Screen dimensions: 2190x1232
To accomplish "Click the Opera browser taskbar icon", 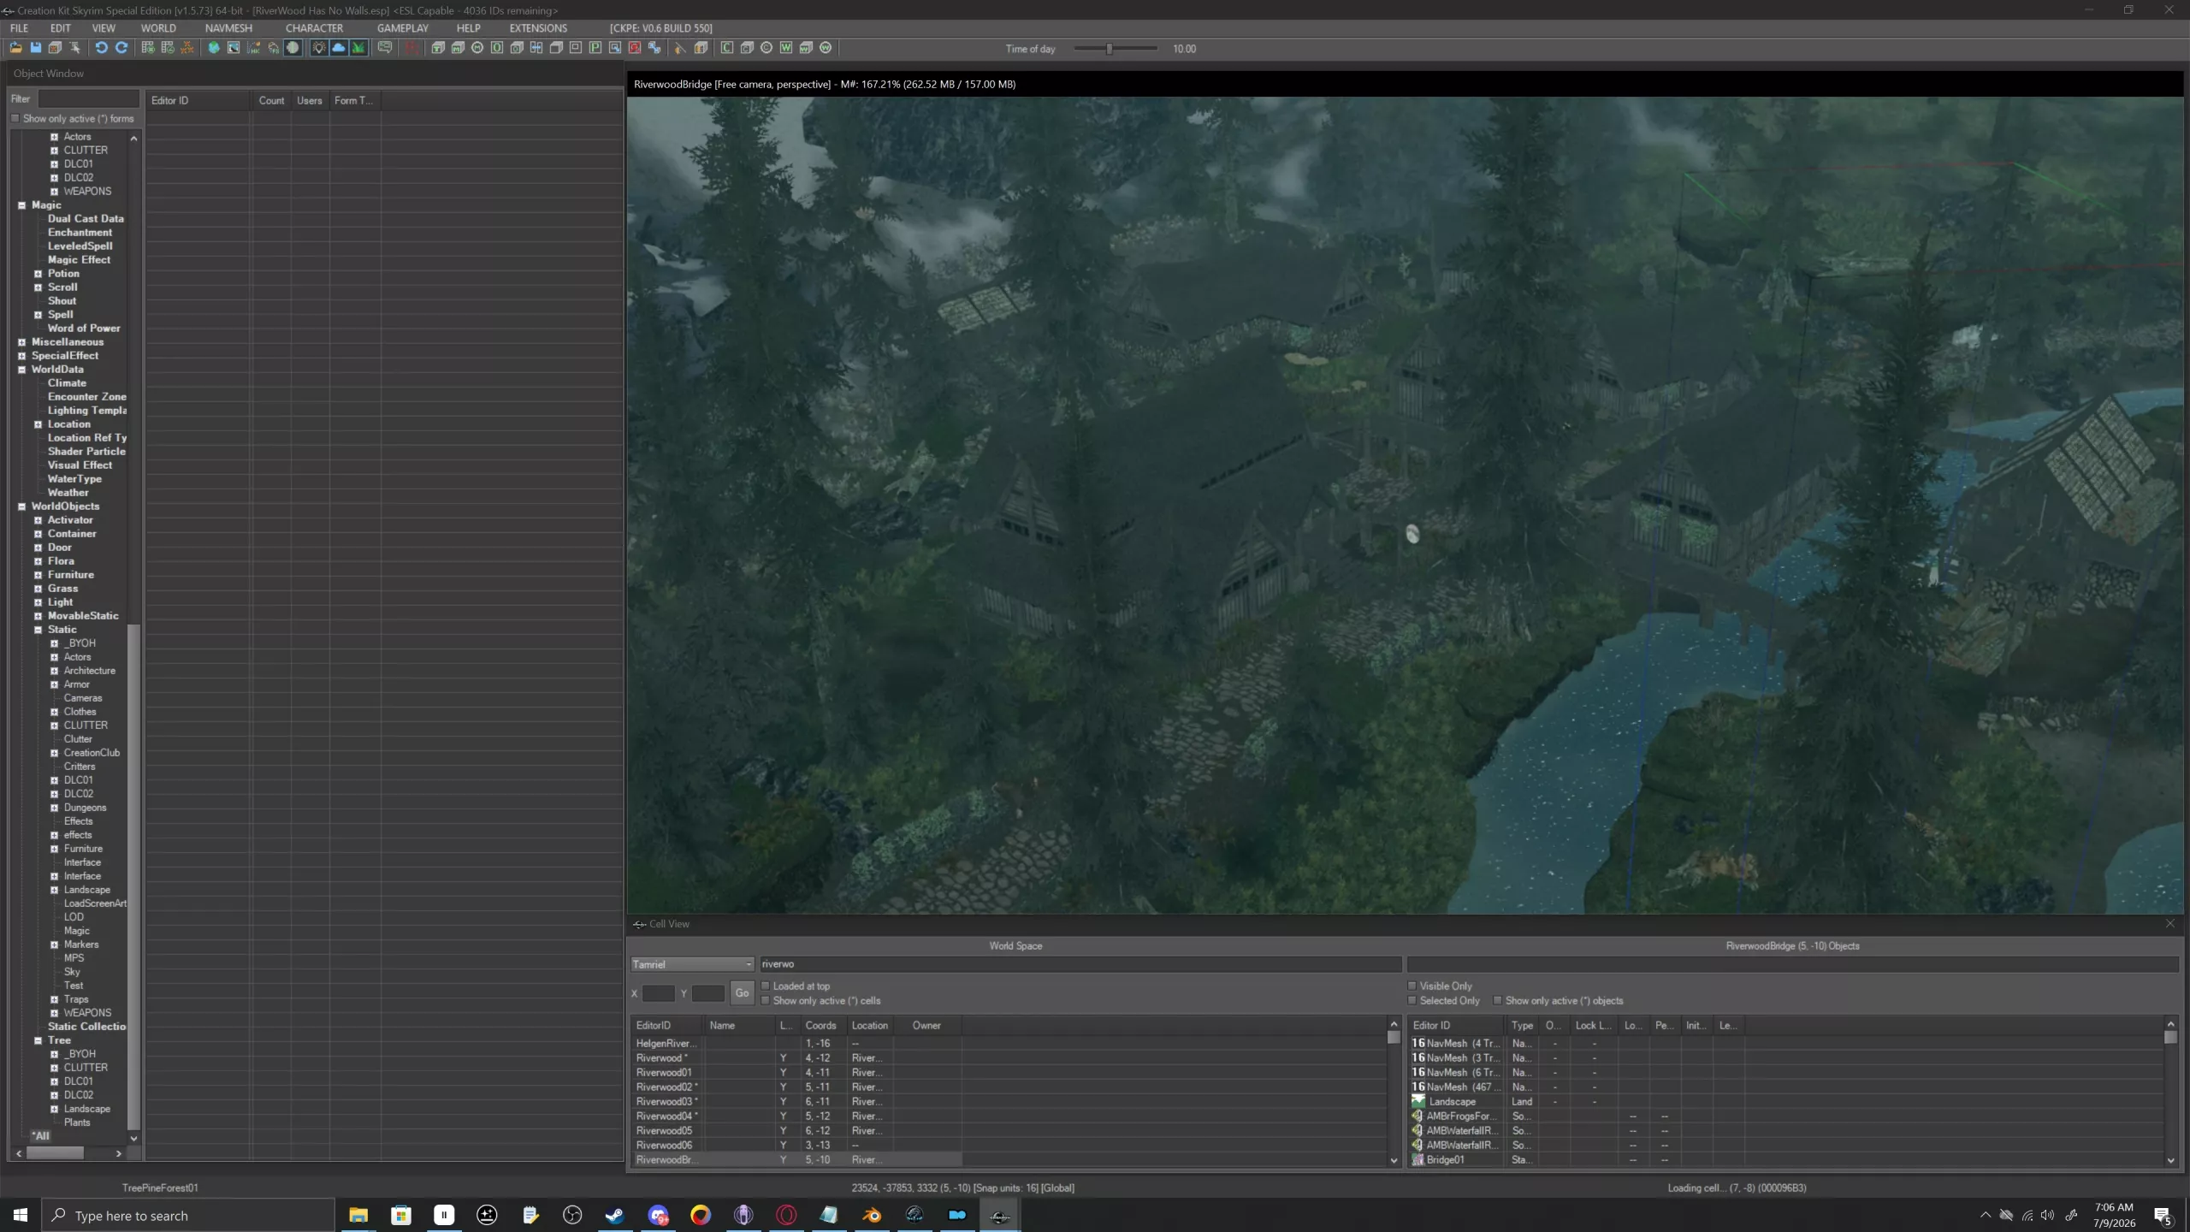I will click(786, 1215).
